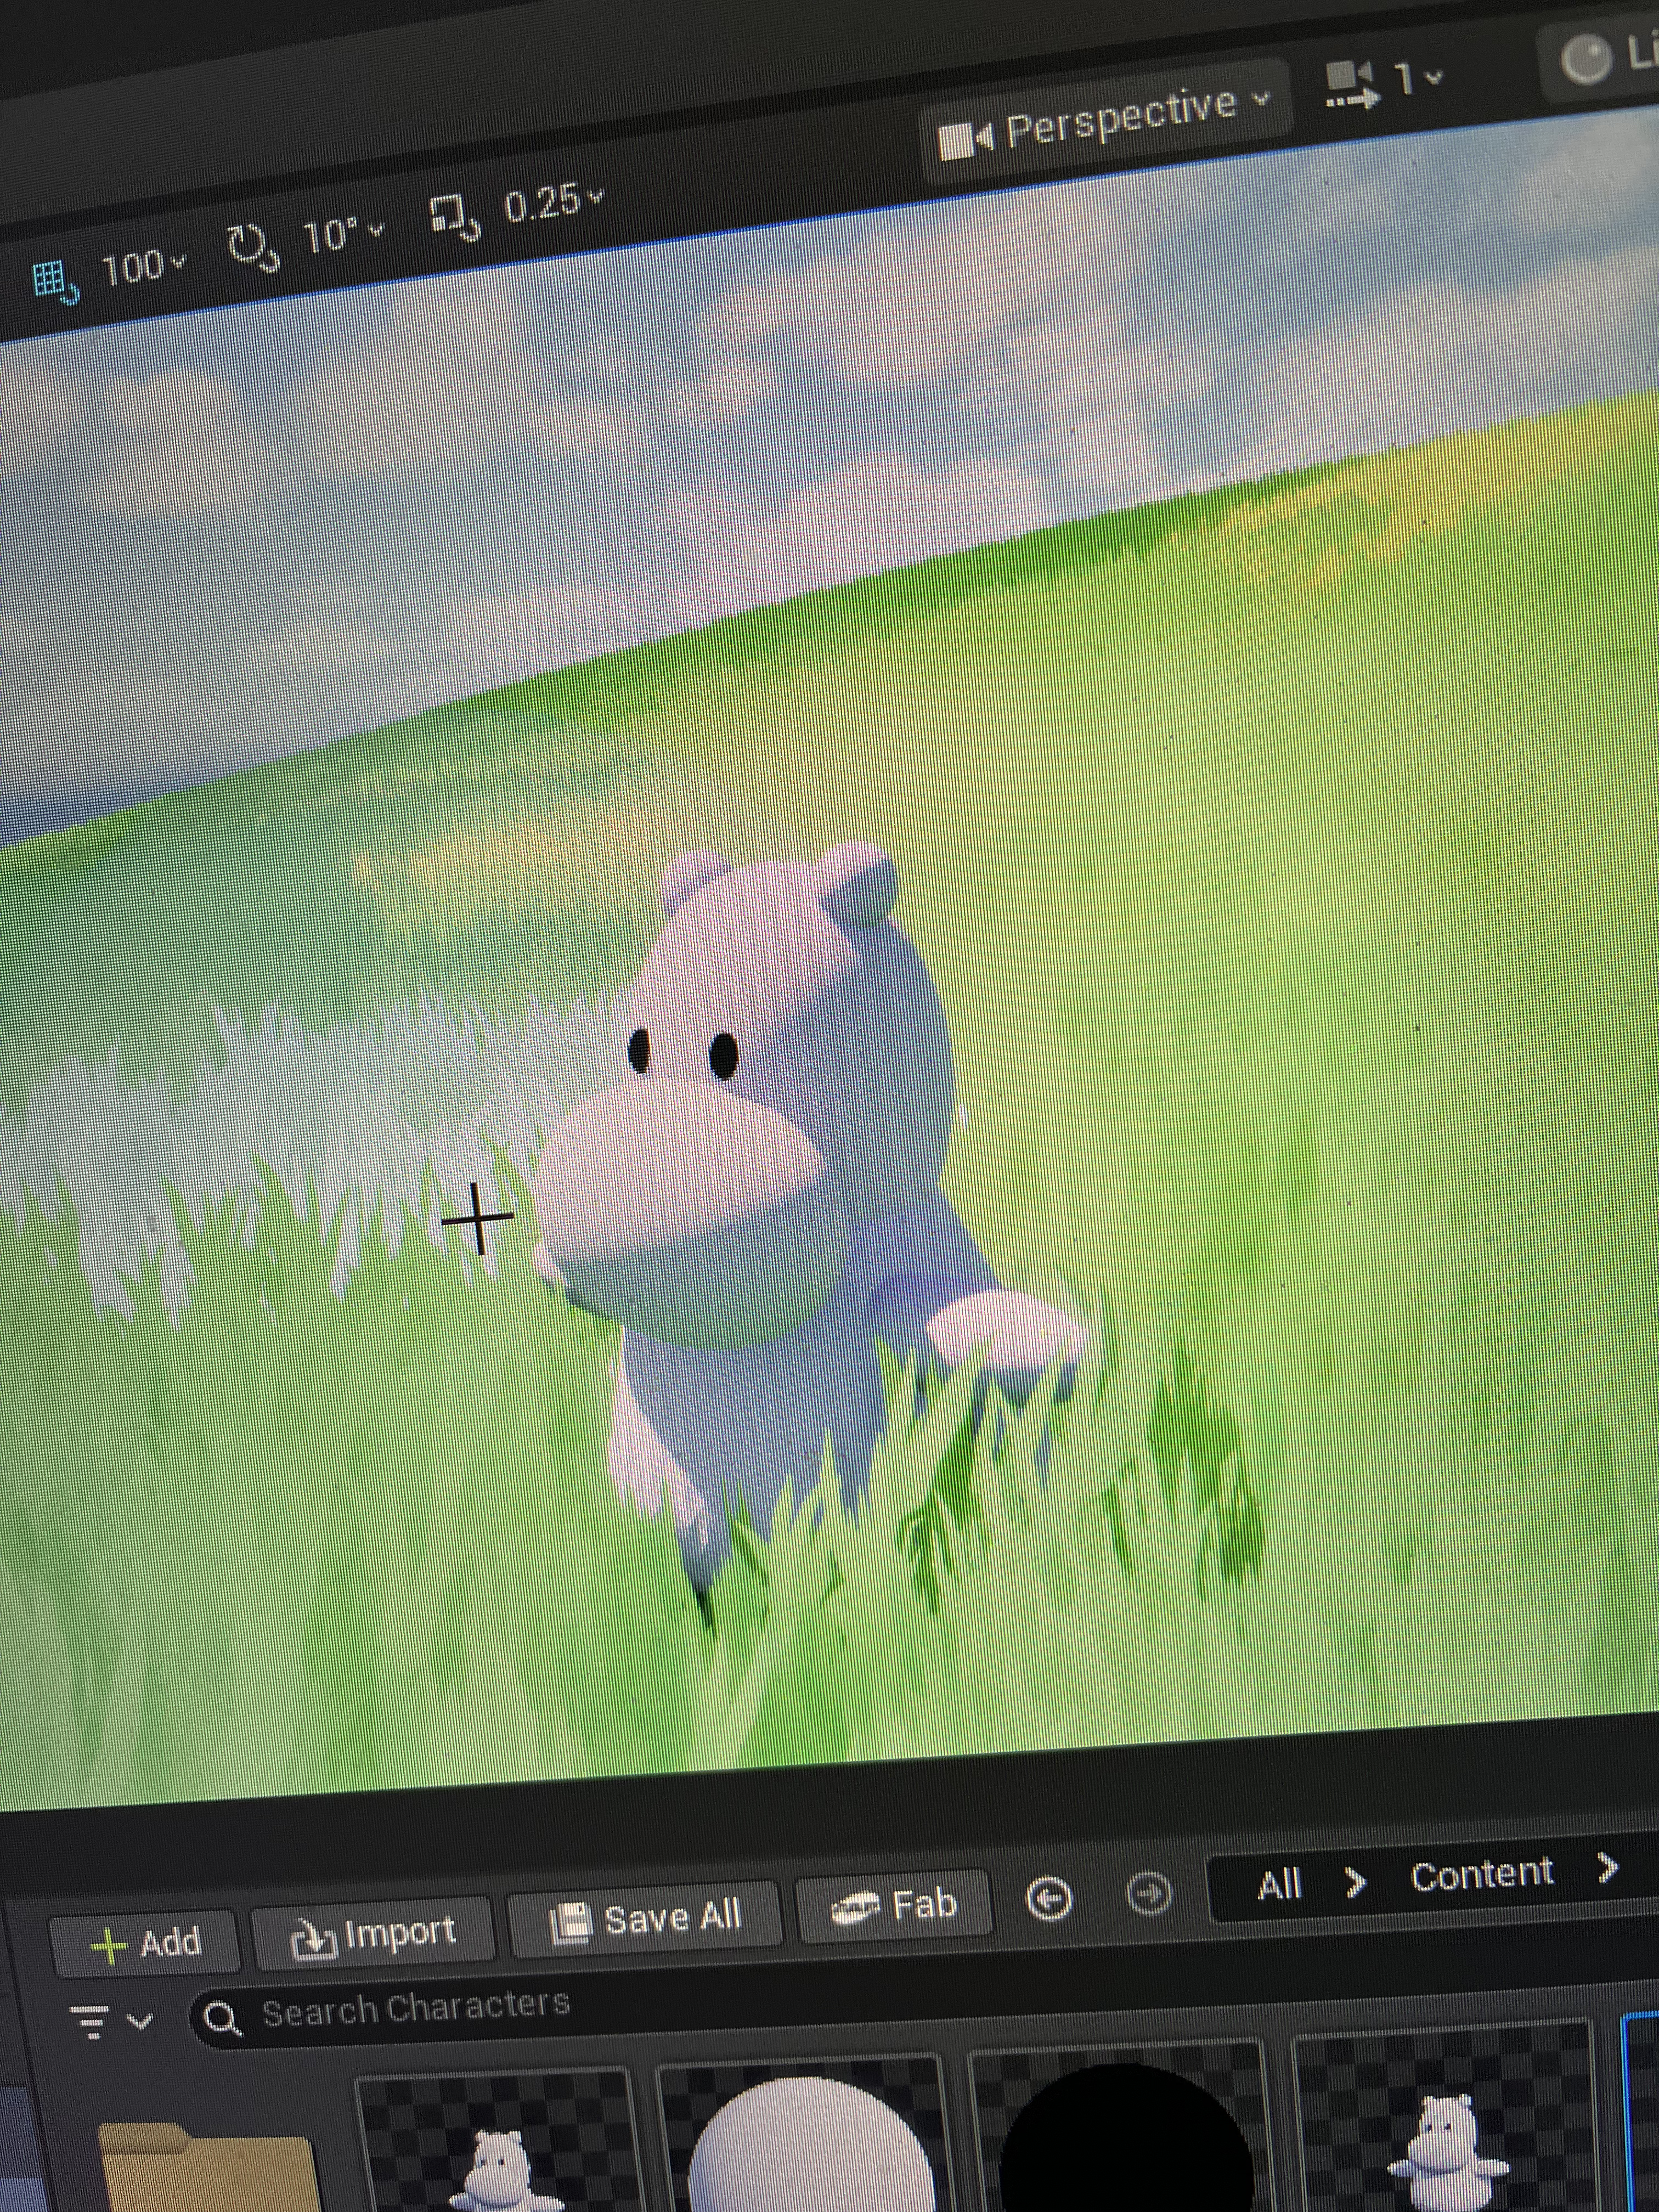Expand the arrow after All breadcrumb
This screenshot has width=1659, height=2212.
1355,1882
